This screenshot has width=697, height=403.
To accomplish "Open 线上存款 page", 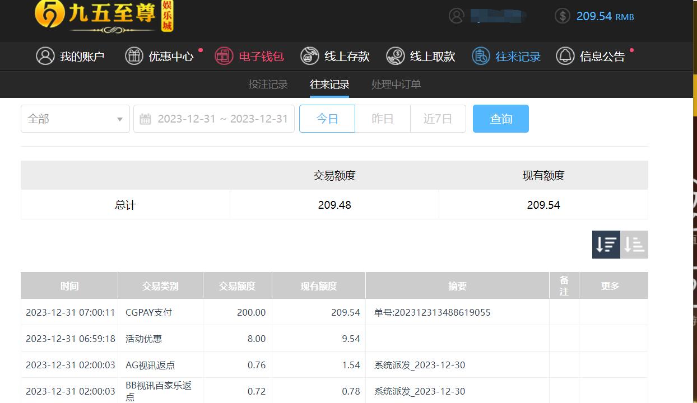I will point(347,57).
